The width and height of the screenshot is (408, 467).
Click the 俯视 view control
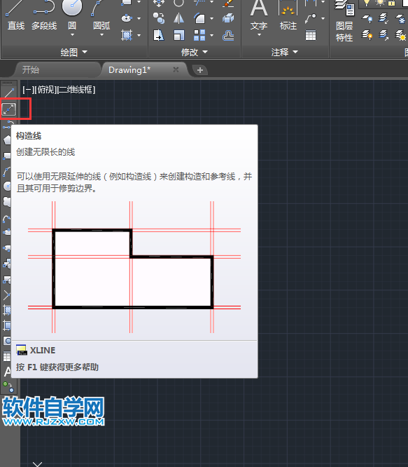pos(45,90)
